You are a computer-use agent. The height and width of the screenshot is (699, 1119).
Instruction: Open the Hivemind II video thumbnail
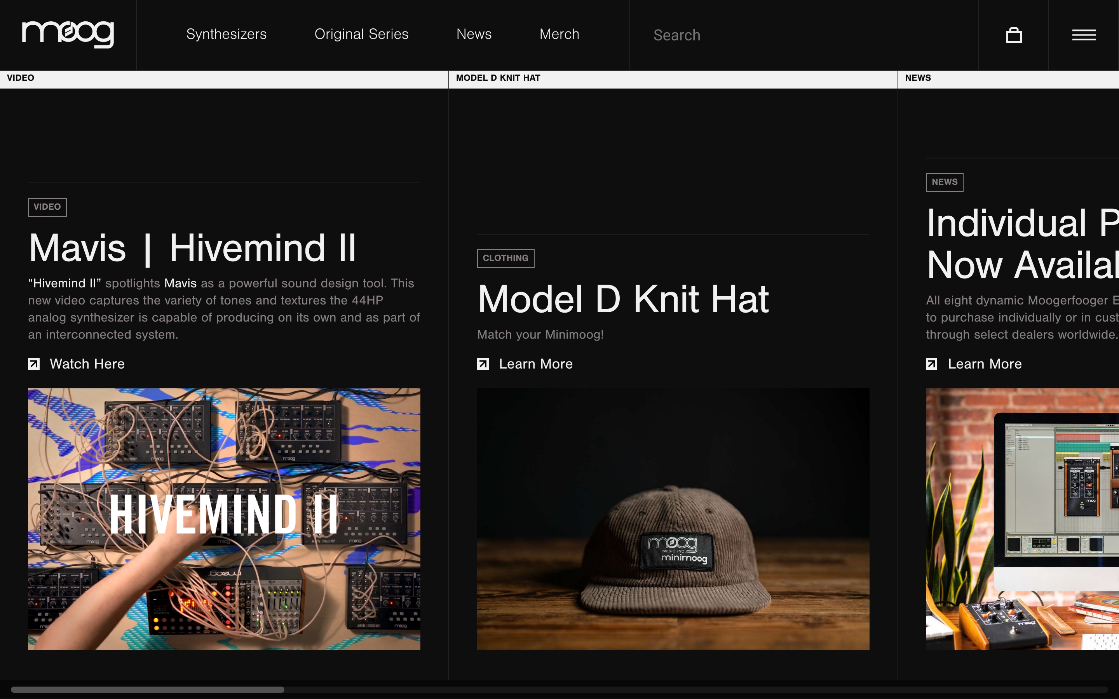point(224,519)
